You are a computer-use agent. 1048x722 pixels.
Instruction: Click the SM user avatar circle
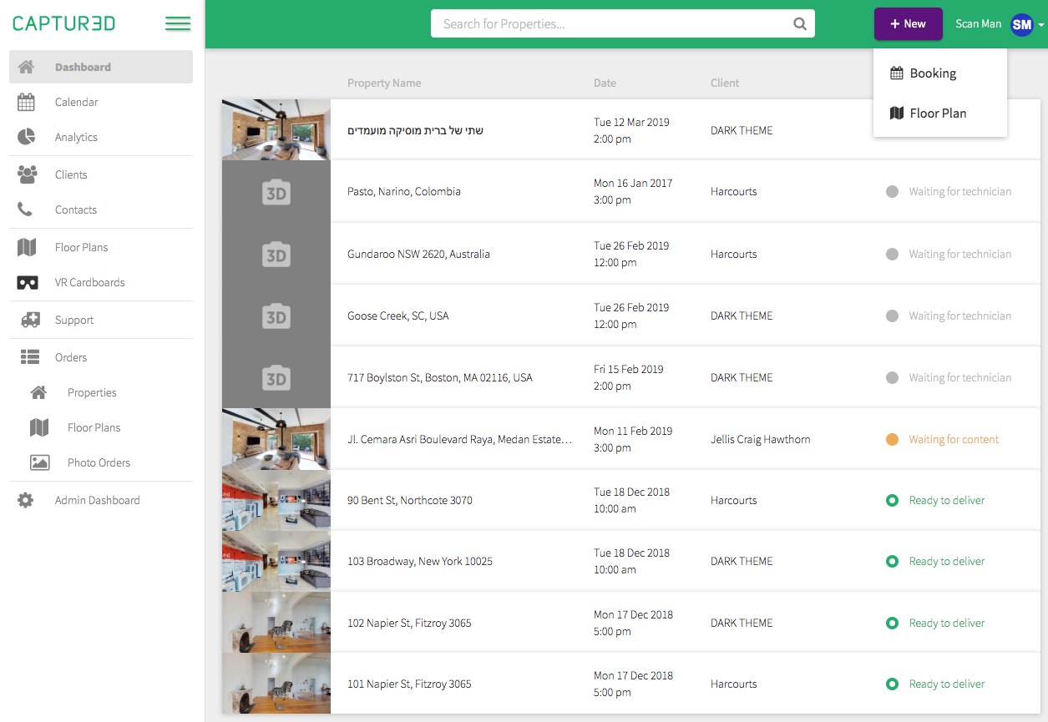point(1021,24)
